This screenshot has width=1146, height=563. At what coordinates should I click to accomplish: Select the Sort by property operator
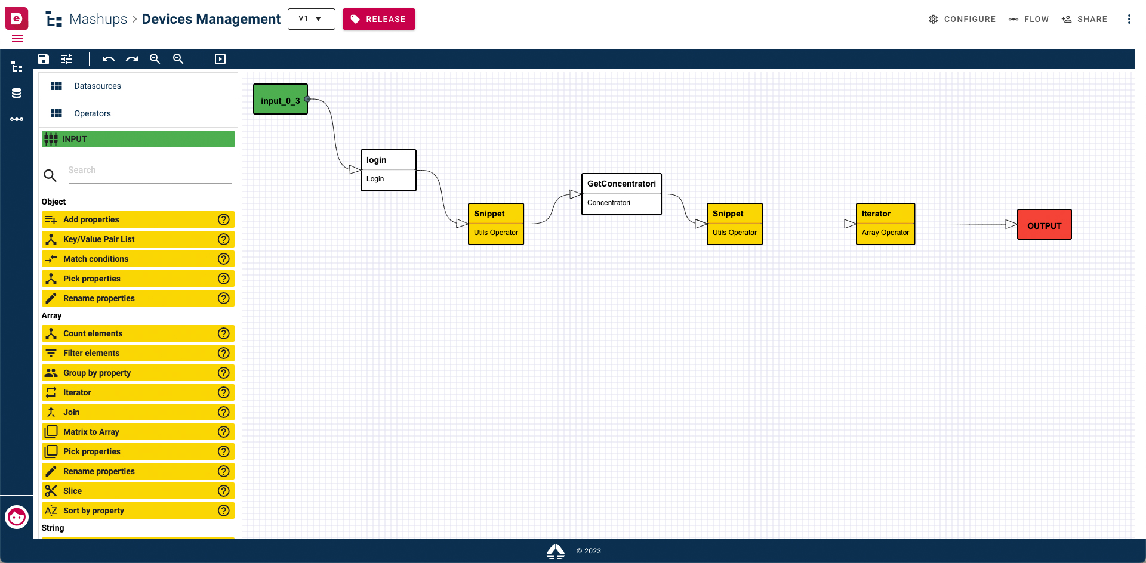(x=138, y=511)
